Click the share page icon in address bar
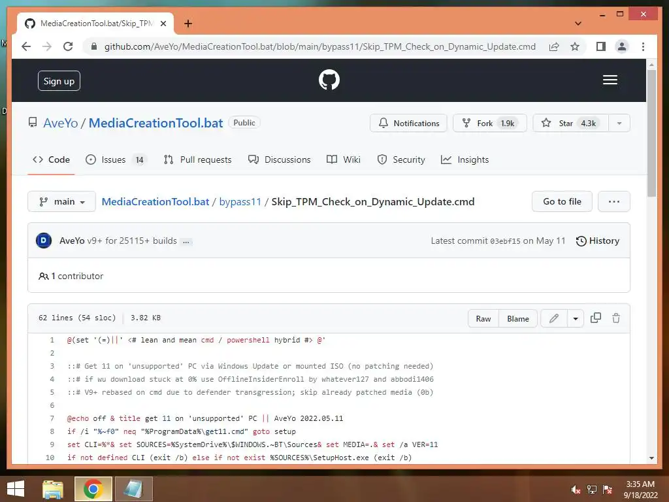This screenshot has width=669, height=502. pyautogui.click(x=554, y=46)
